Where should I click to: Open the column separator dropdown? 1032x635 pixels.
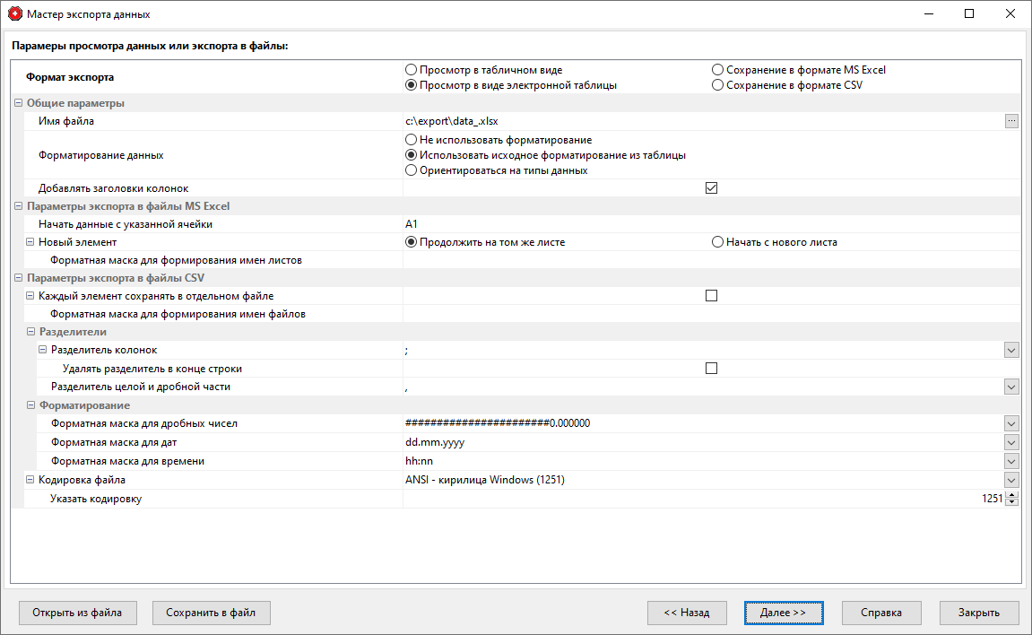[1011, 350]
